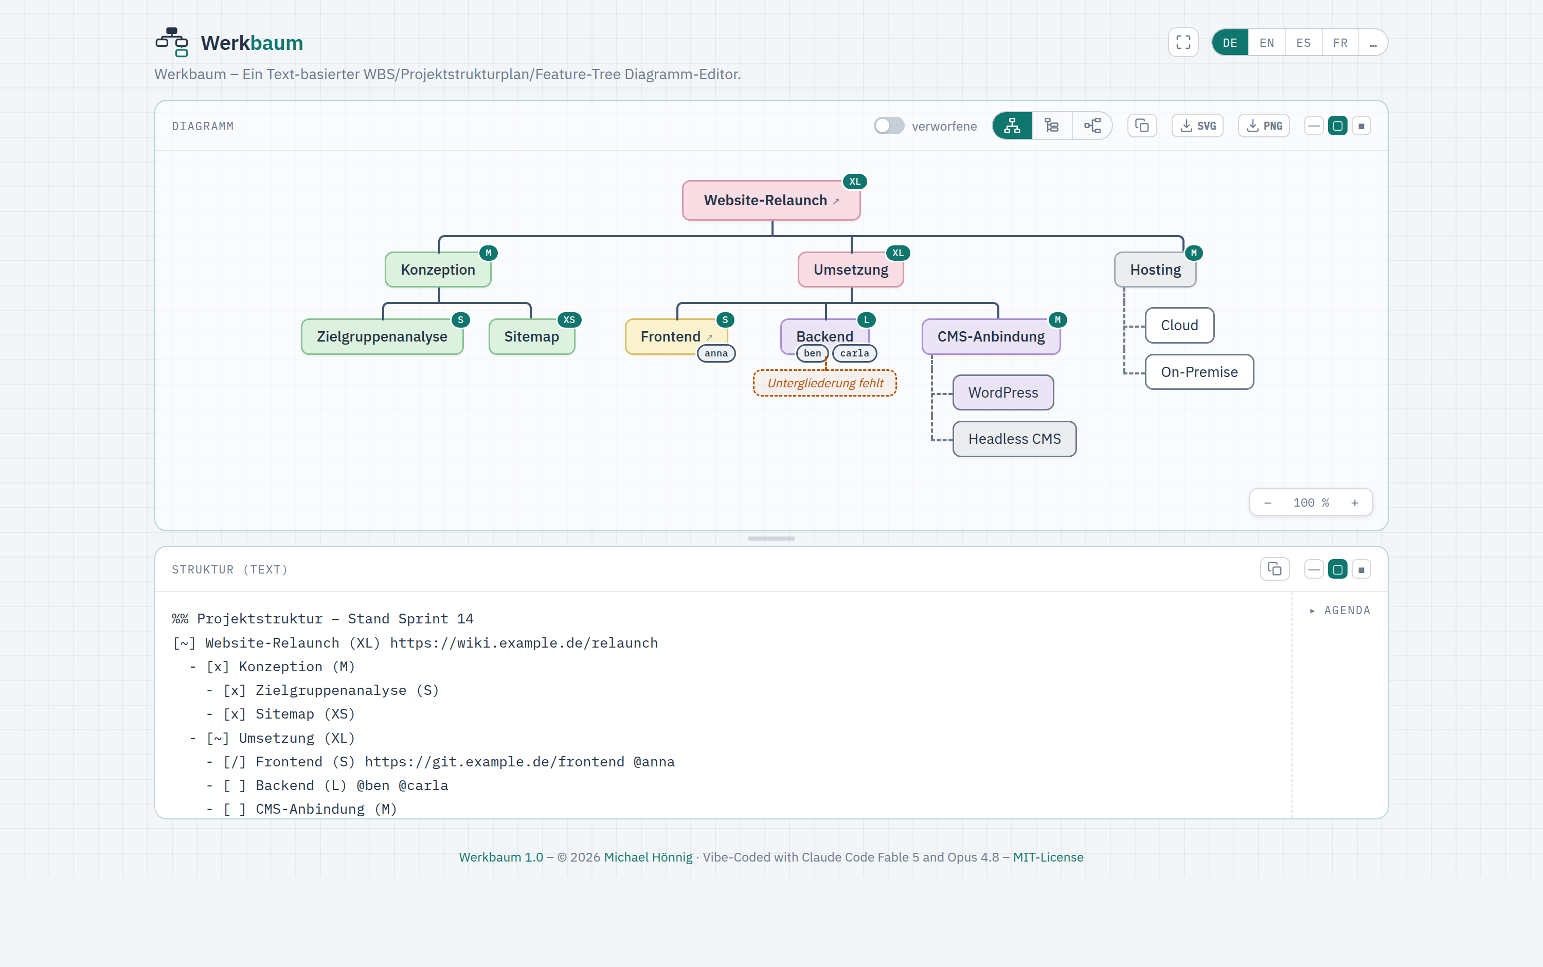Viewport: 1543px width, 967px height.
Task: Click the XL badge on Umsetzung
Action: [898, 253]
